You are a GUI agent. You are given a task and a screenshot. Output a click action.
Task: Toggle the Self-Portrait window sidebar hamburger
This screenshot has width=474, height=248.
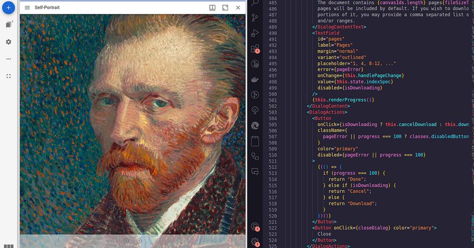click(x=27, y=8)
